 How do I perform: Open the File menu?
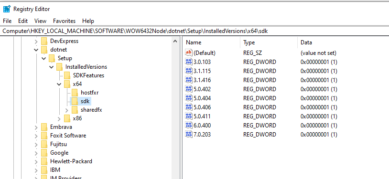pos(7,21)
